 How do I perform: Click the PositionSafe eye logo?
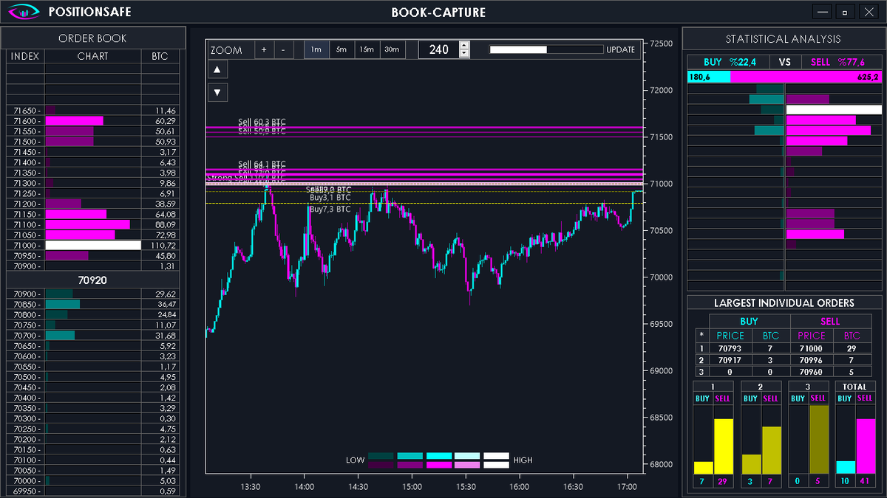(x=24, y=12)
